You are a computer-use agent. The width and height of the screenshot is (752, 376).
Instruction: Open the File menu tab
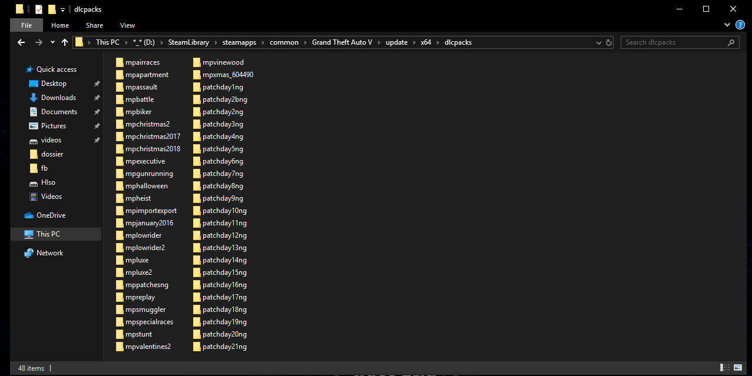(26, 25)
